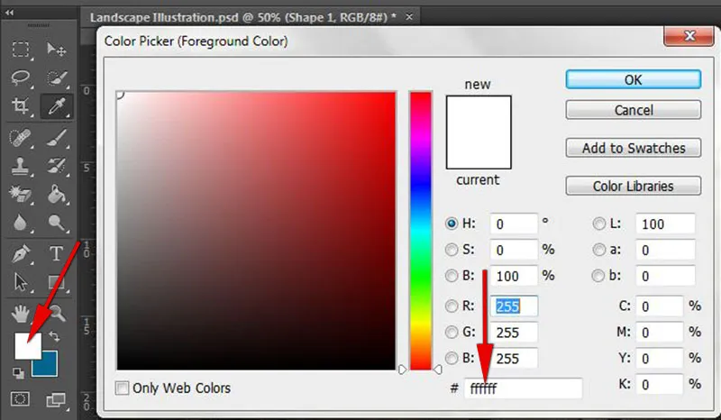Select the S saturation radio button
Screen dimensions: 721x420
pos(452,250)
